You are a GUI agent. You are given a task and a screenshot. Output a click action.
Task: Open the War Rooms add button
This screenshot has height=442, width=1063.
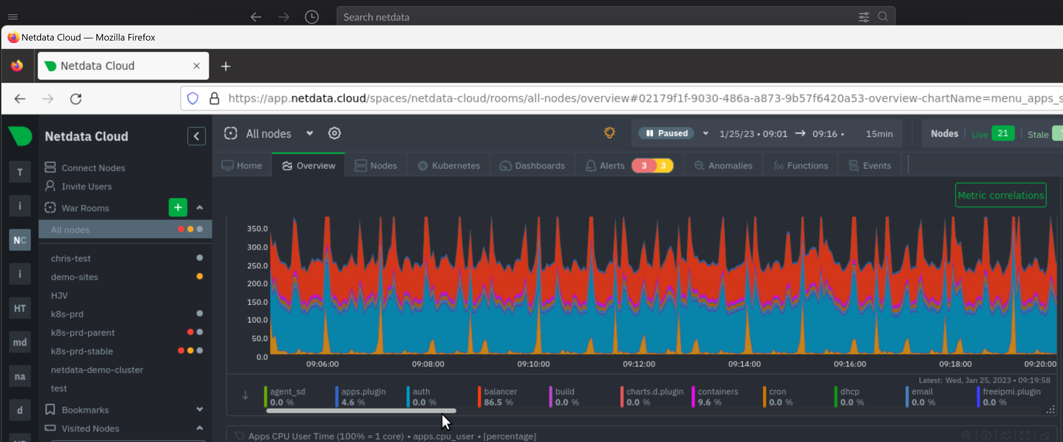177,208
